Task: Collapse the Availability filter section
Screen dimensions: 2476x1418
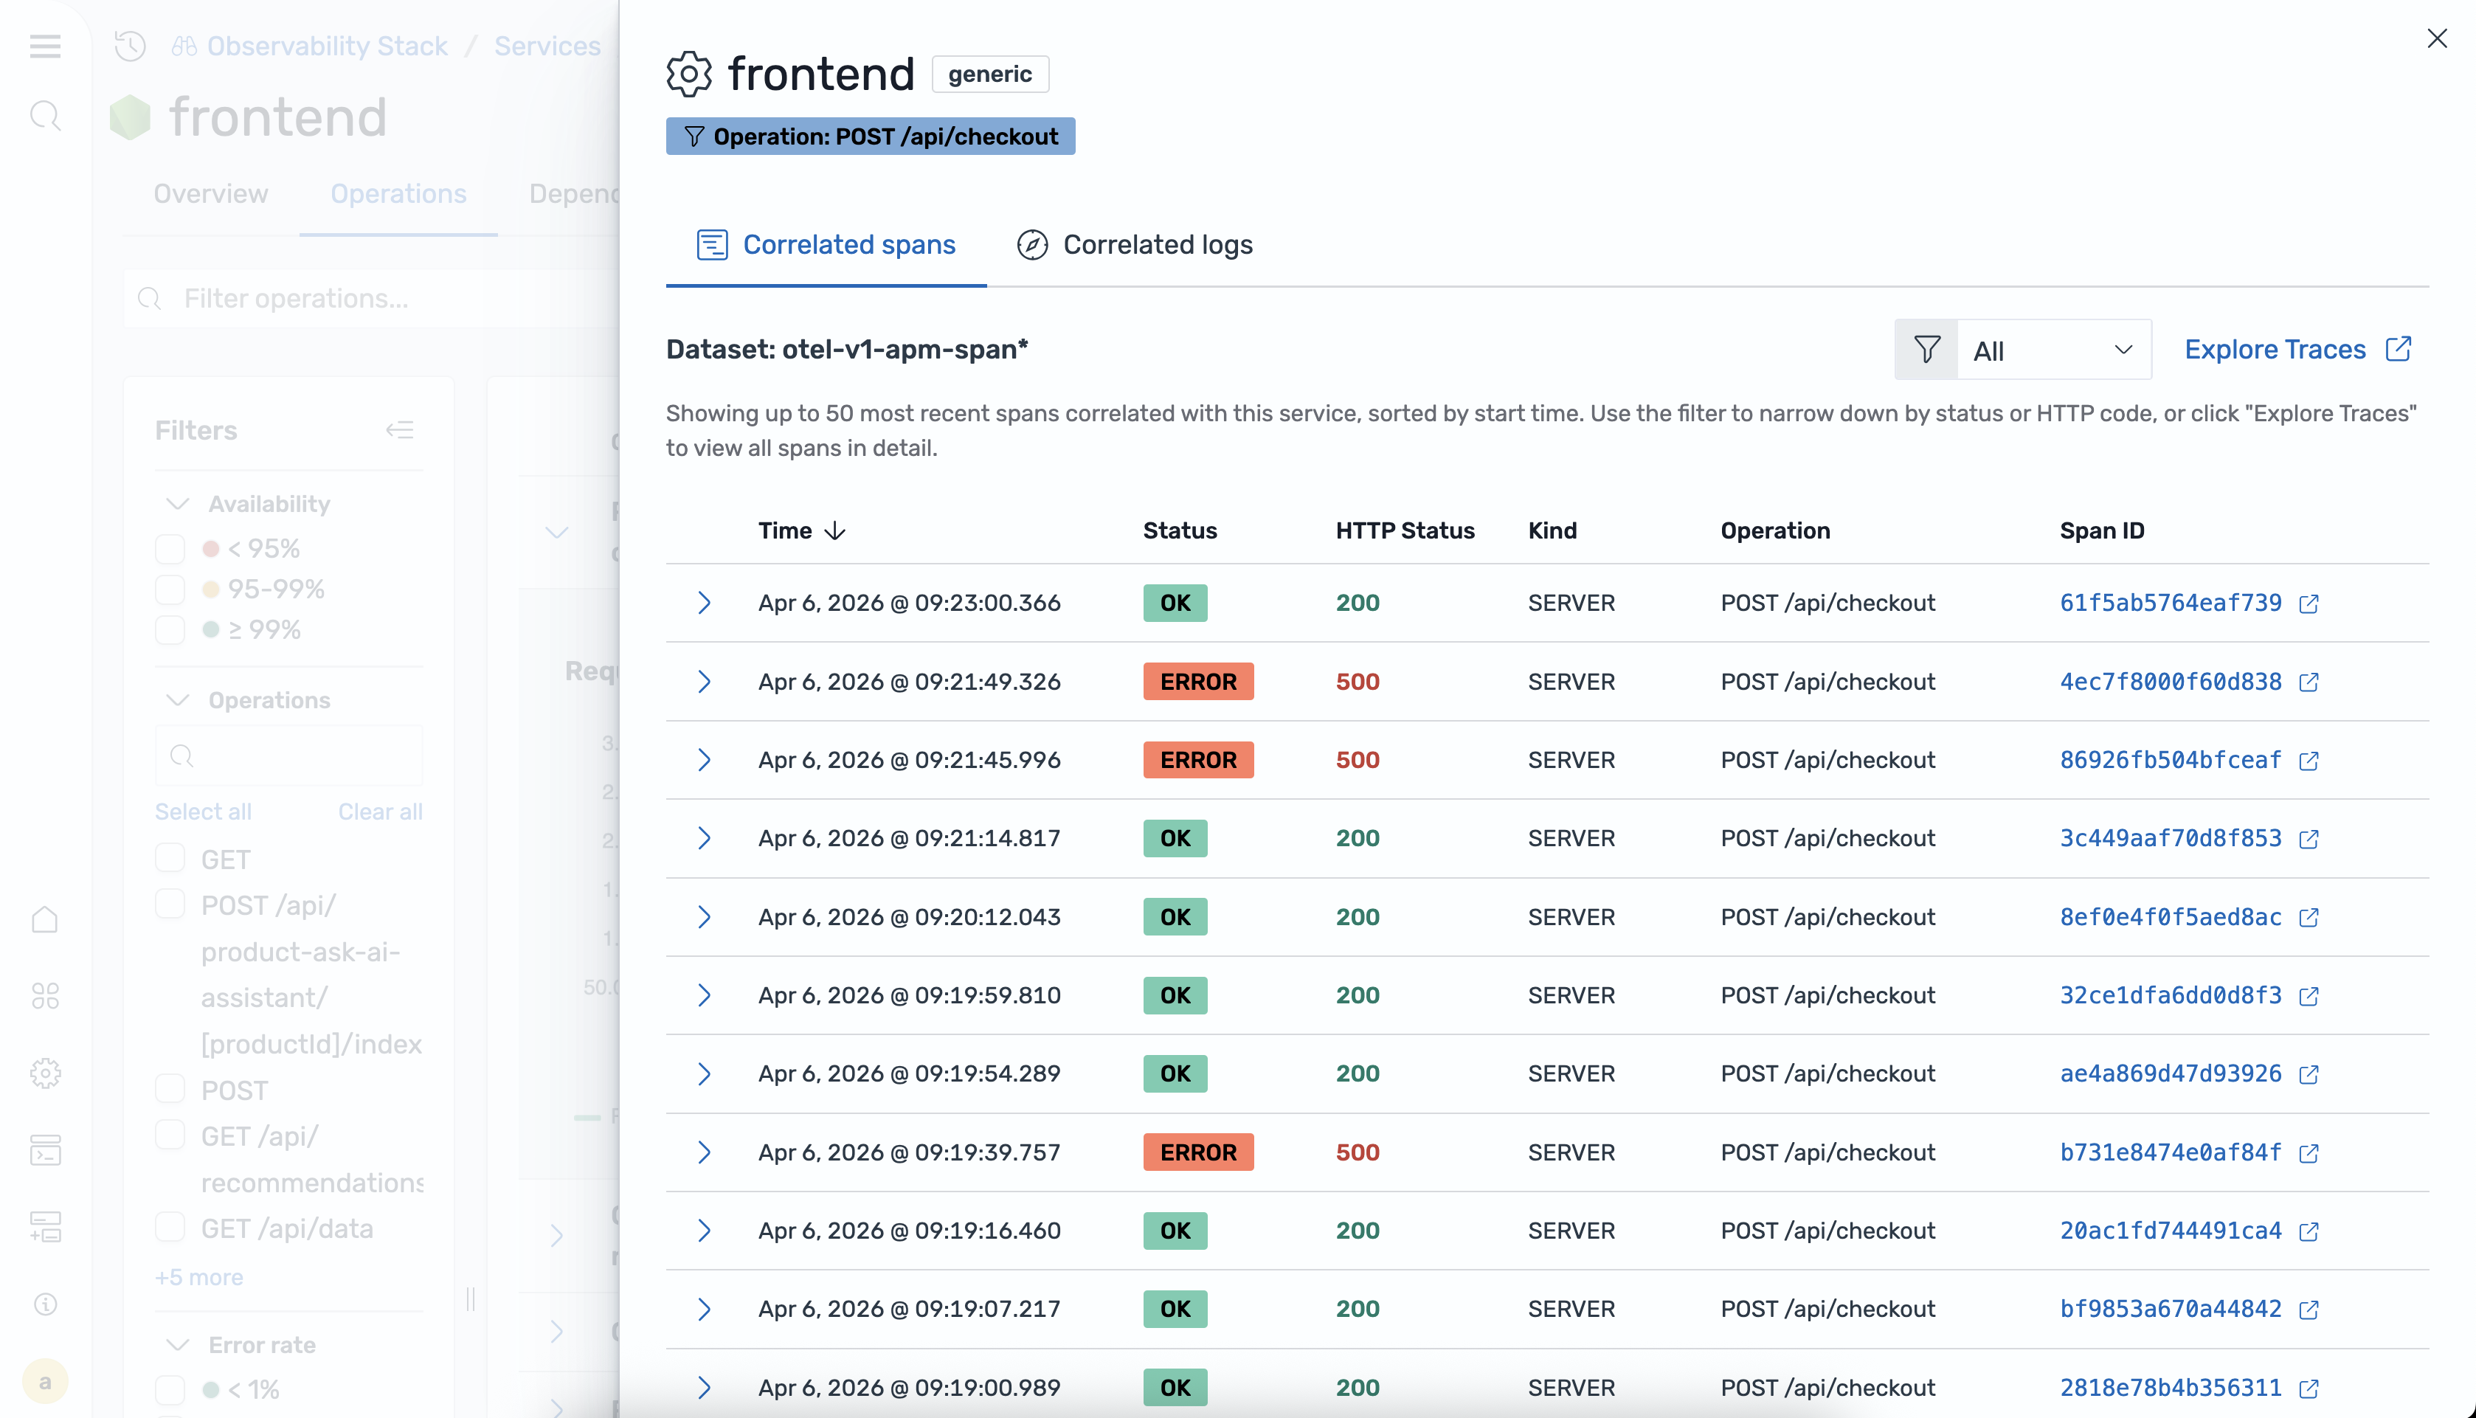Action: pos(177,503)
